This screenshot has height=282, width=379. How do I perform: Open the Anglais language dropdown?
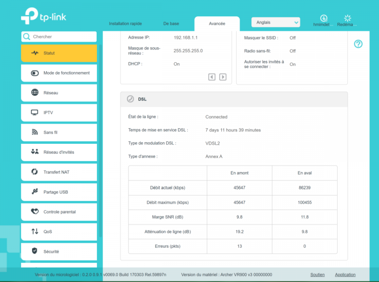coord(276,22)
